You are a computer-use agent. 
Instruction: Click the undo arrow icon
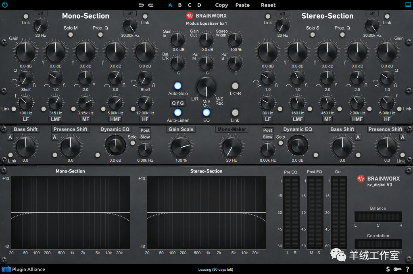[141, 5]
